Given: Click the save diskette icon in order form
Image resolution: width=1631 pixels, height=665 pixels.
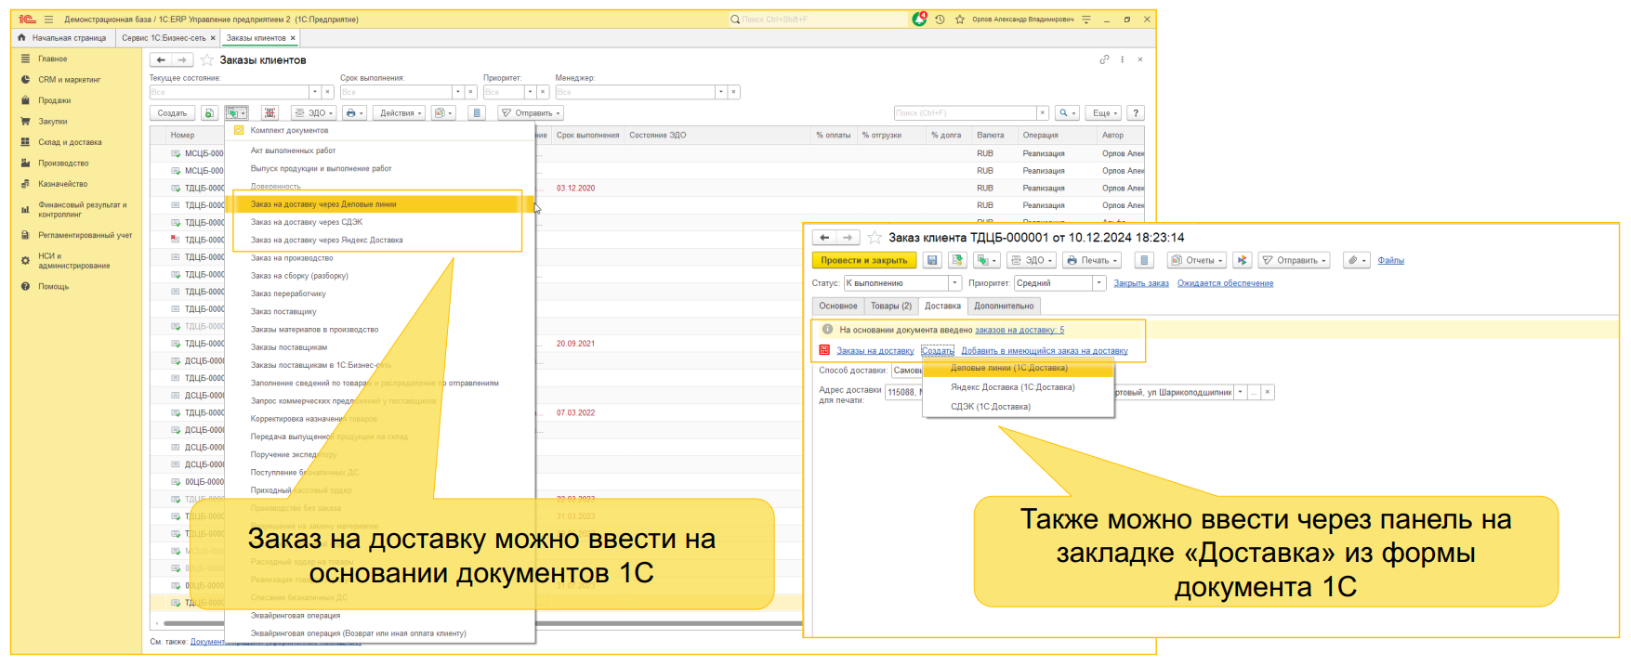Looking at the screenshot, I should click(932, 261).
